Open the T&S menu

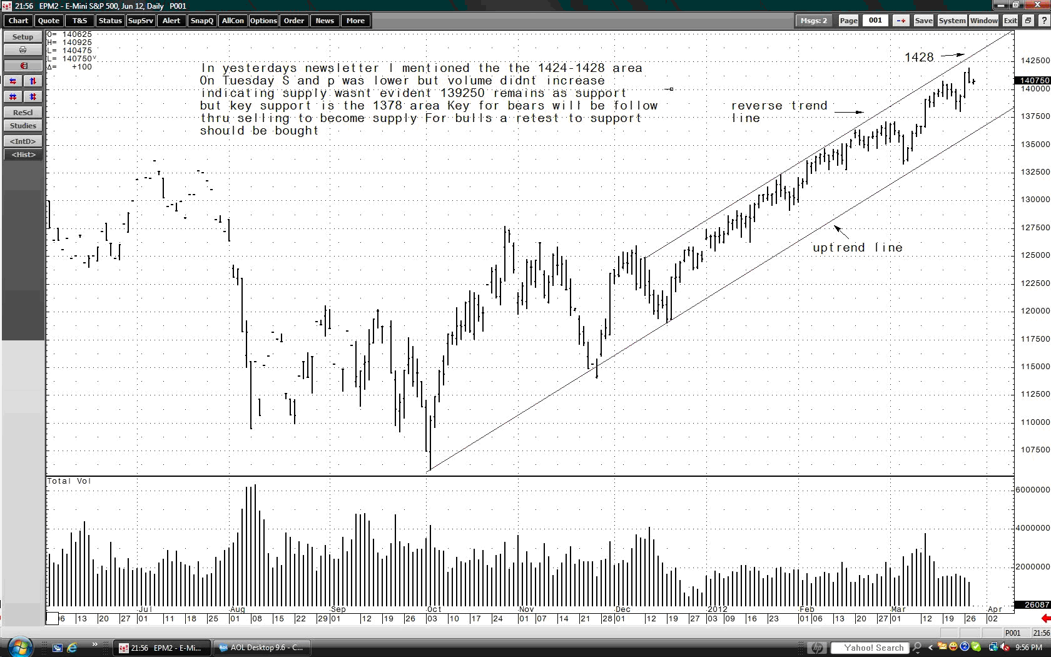(x=80, y=21)
